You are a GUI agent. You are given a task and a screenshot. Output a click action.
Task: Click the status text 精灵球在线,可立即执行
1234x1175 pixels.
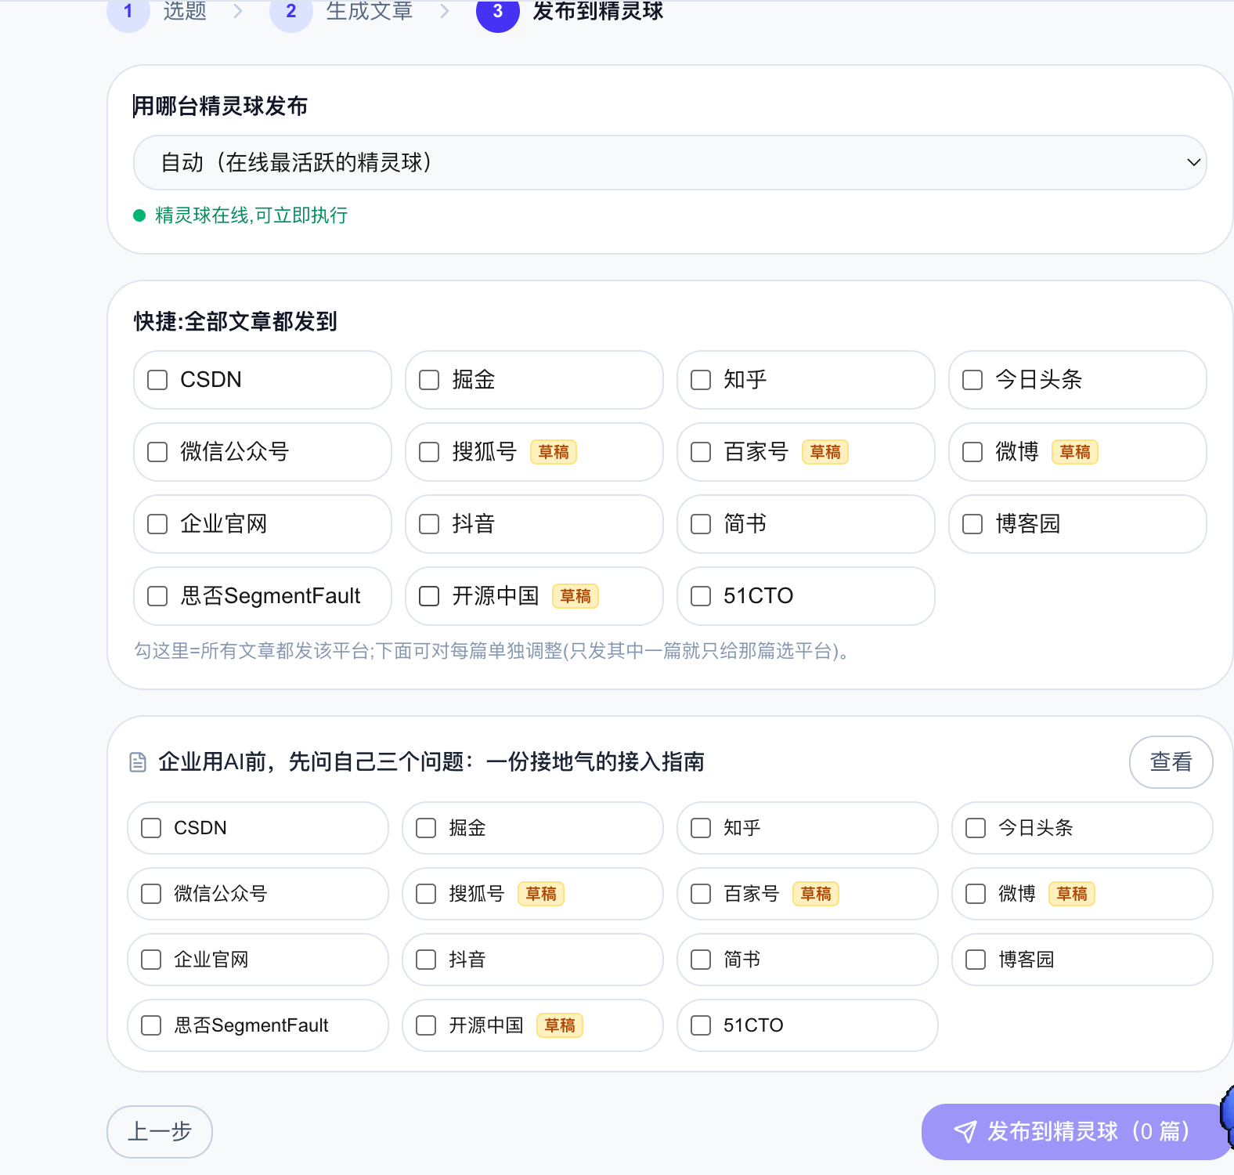(251, 215)
